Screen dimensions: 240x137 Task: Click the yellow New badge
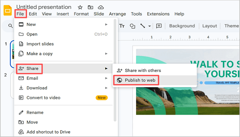click(101, 98)
